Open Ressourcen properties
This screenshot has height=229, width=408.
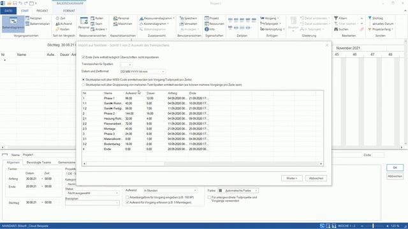tap(214, 24)
